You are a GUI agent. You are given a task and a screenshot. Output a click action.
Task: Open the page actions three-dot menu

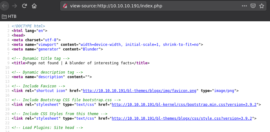pyautogui.click(x=244, y=6)
